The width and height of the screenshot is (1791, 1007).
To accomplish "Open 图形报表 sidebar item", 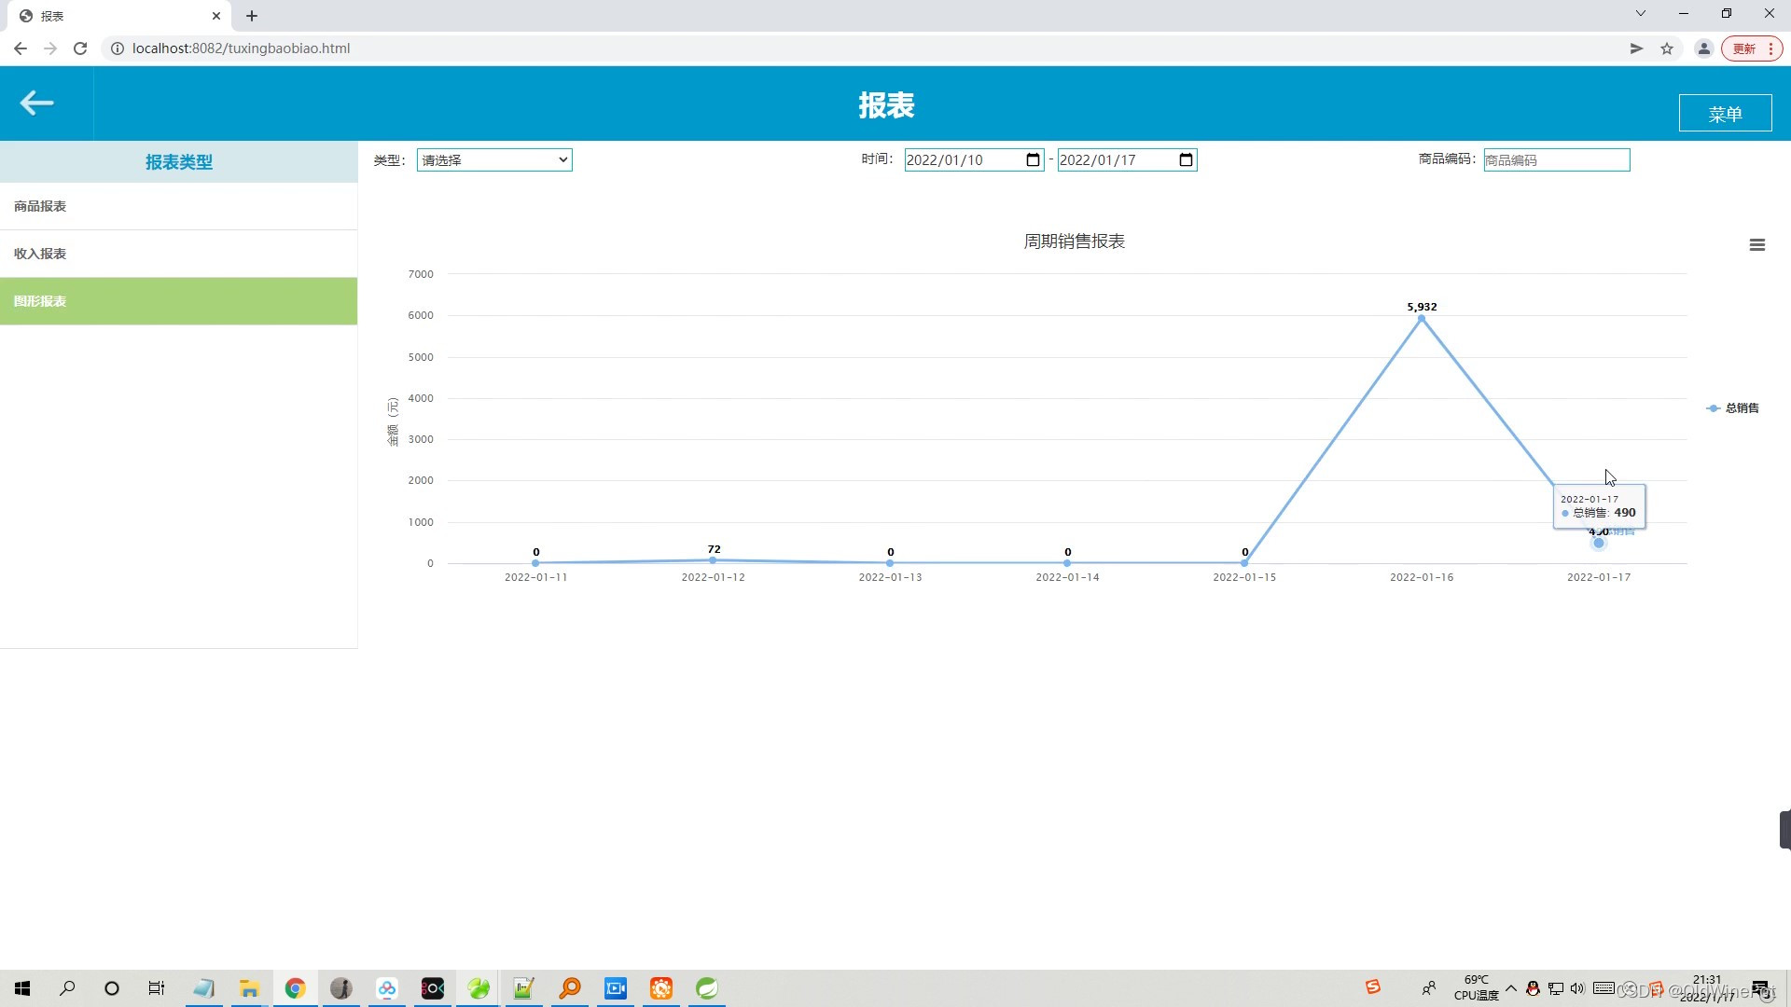I will 40,301.
